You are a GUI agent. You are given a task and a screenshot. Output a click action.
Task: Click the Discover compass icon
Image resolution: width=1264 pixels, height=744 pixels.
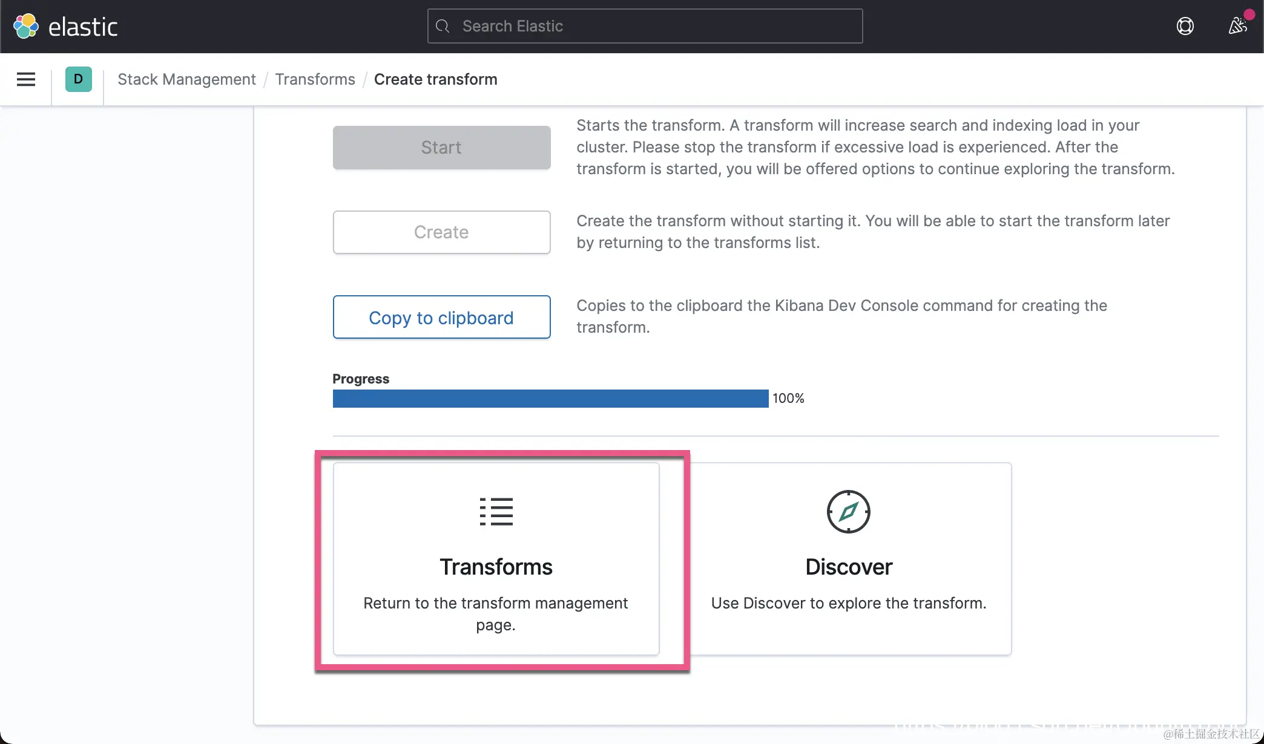pos(848,512)
